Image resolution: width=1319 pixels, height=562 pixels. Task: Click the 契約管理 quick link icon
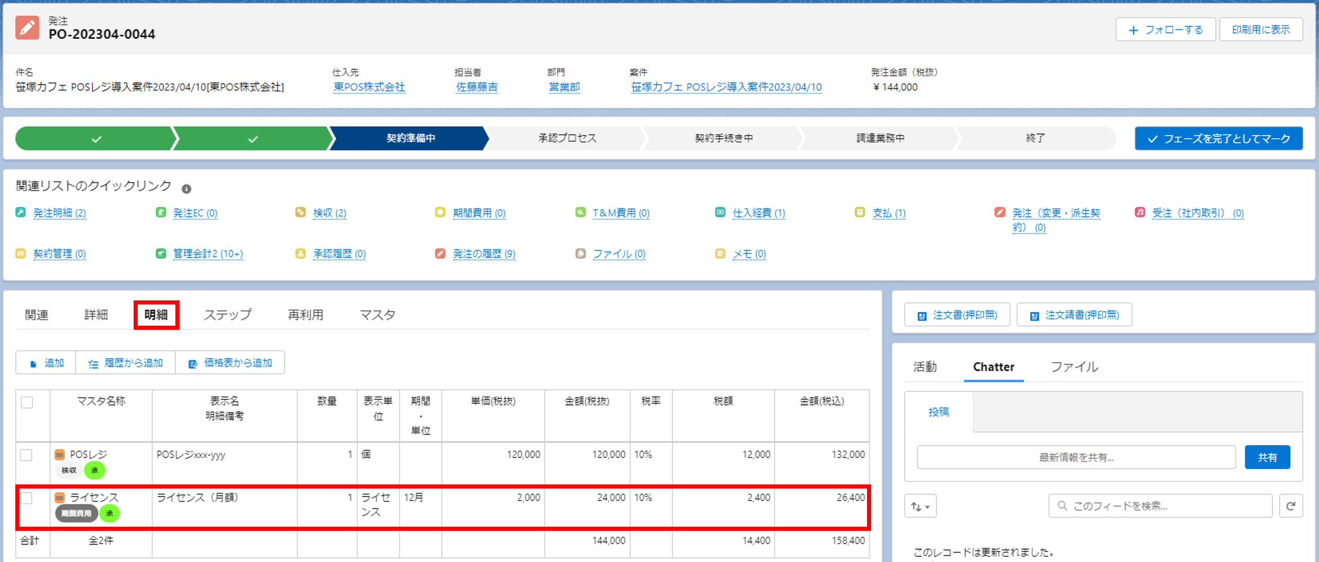pyautogui.click(x=21, y=253)
